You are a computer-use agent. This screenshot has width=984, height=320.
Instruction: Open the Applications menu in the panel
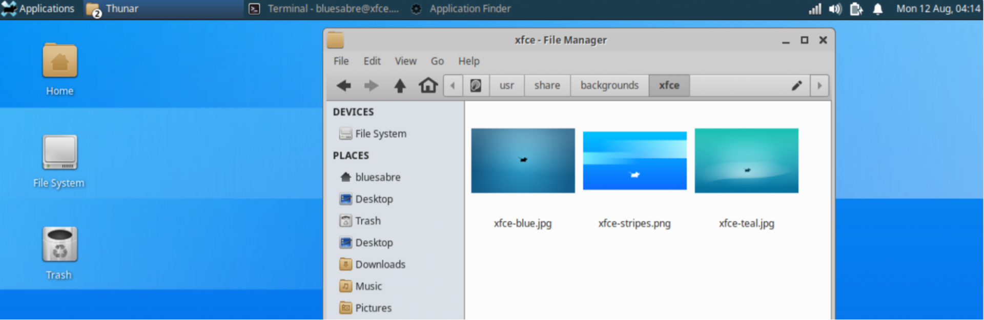[38, 9]
